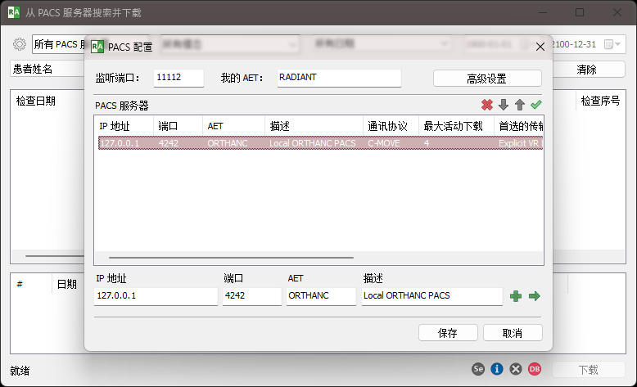The image size is (637, 387).
Task: Edit 我的 AET field RADIANT
Action: click(x=339, y=78)
